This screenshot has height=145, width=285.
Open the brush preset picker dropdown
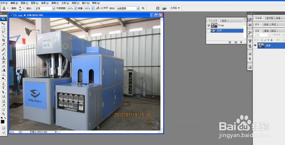(x=23, y=8)
